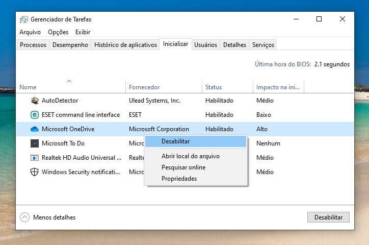Click the ESET vendor cell
This screenshot has width=369, height=245.
tap(135, 115)
